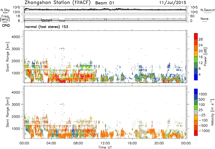Pick the bright blue top velocity colorbar segment
Viewport: 215px width, 149px height.
pyautogui.click(x=196, y=91)
